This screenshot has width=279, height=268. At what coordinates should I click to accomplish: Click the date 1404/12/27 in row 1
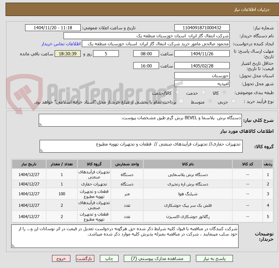point(29,175)
